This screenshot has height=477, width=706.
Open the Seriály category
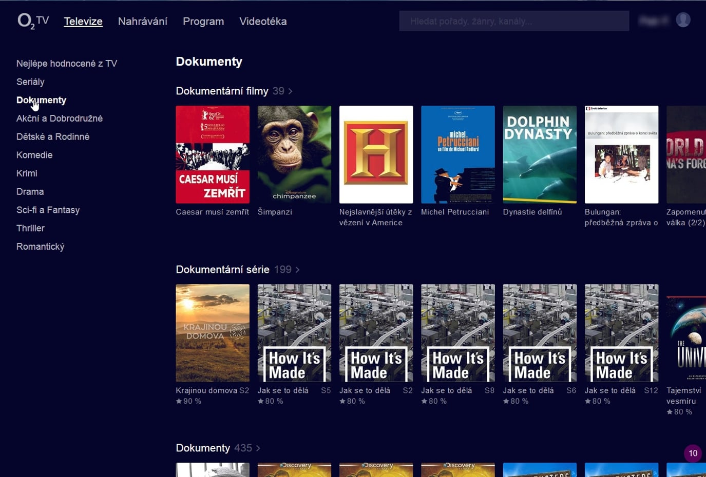click(x=30, y=82)
